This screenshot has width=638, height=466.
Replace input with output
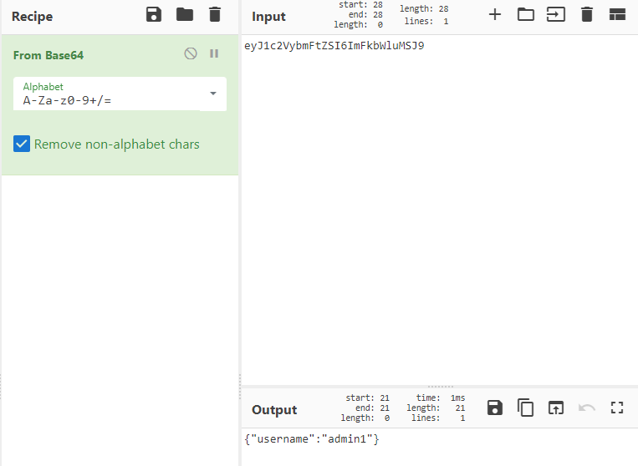556,408
